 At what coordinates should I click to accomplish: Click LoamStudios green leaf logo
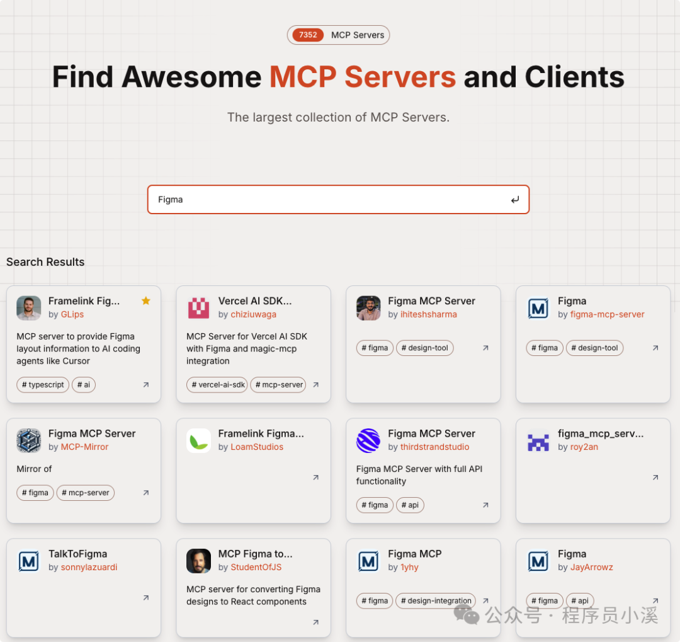tap(198, 440)
